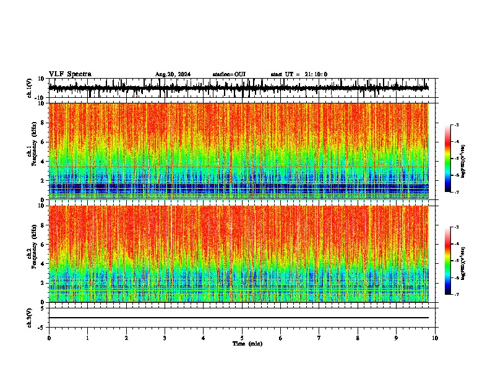This screenshot has height=379, width=490.
Task: Click the time axis tick label "3"
Action: pos(165,338)
